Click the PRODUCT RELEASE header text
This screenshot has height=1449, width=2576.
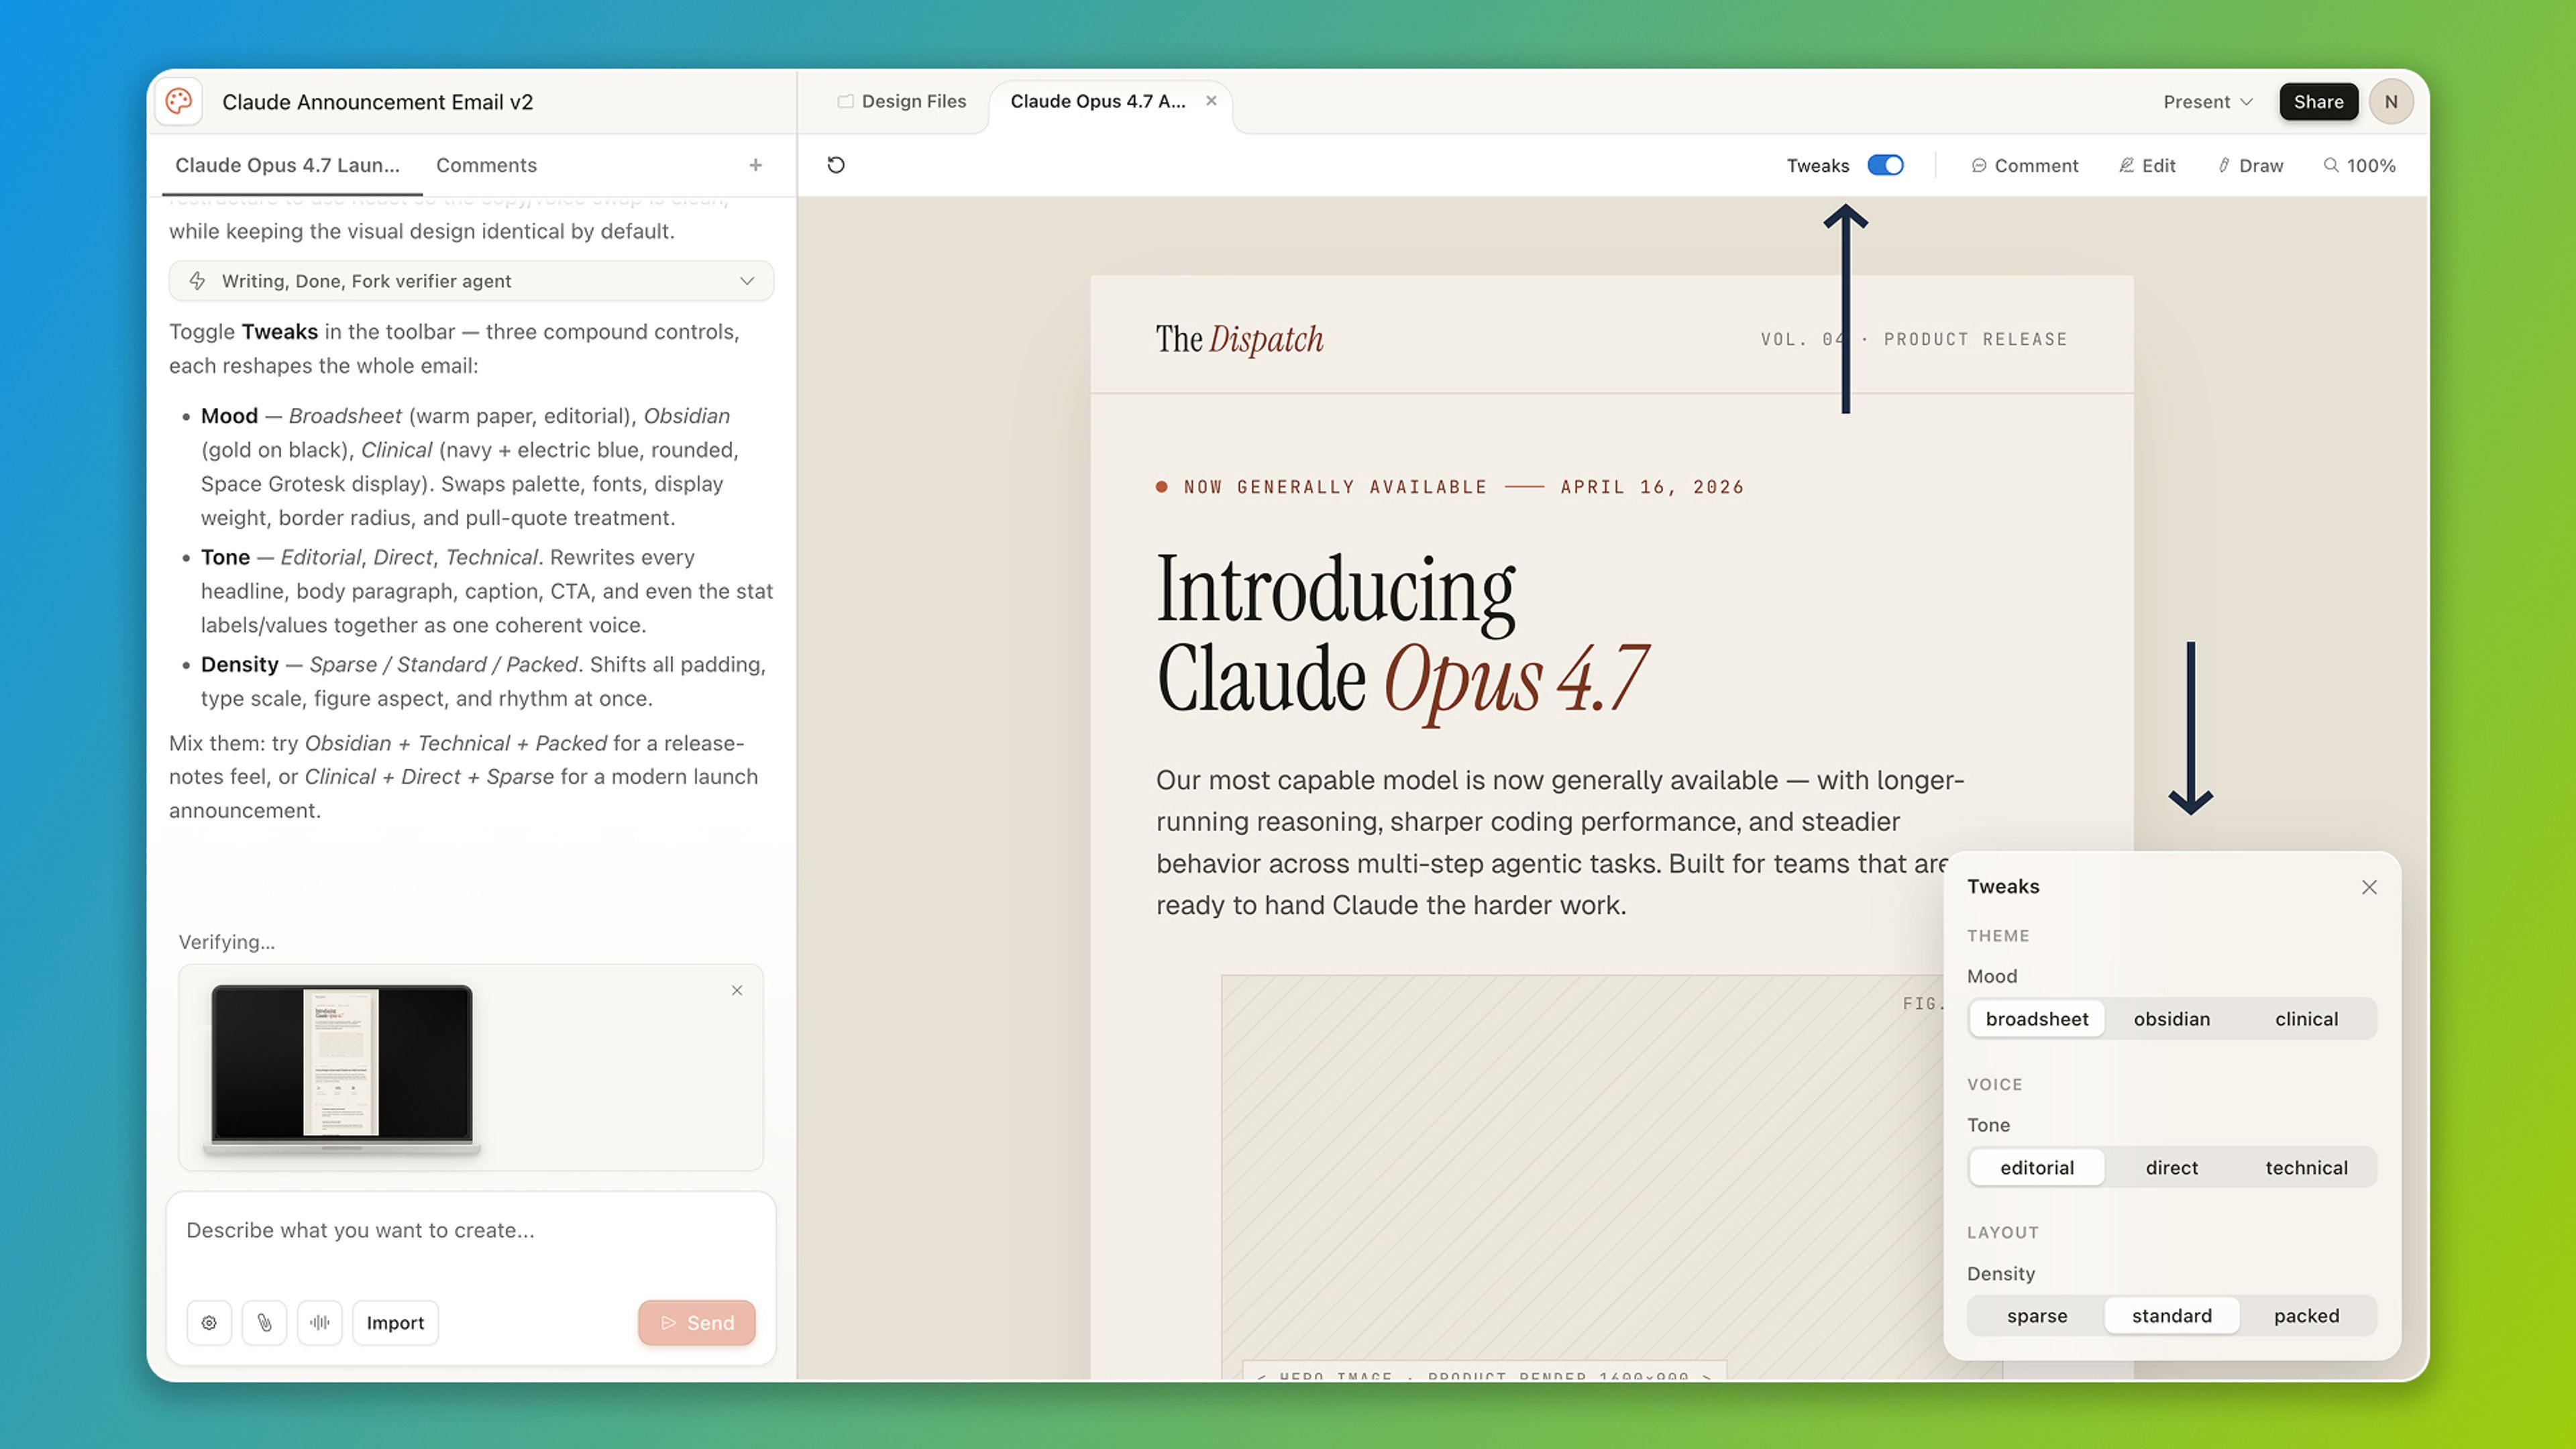click(x=1976, y=339)
